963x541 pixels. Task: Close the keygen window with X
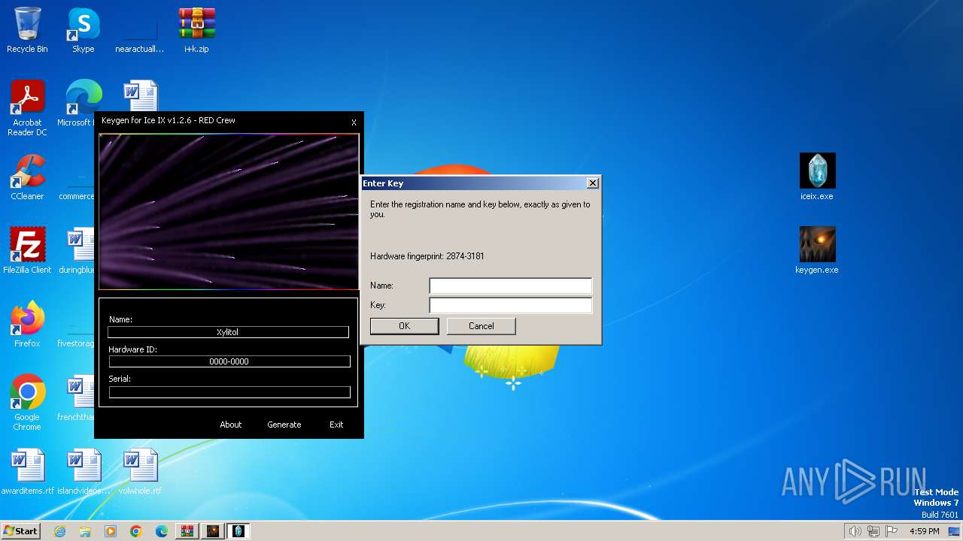[x=354, y=122]
